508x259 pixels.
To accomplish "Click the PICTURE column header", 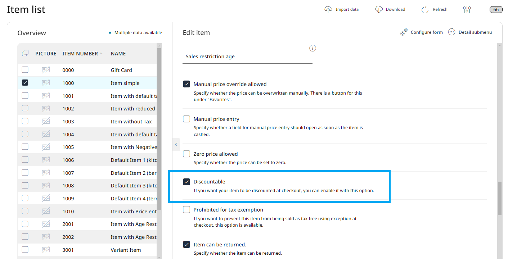I will coord(46,54).
